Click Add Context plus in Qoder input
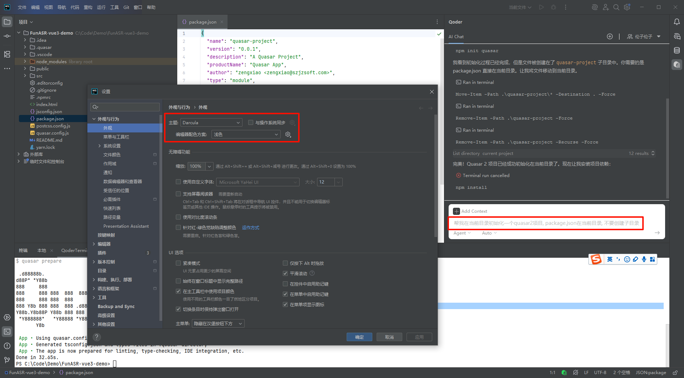Image resolution: width=684 pixels, height=378 pixels. tap(456, 211)
